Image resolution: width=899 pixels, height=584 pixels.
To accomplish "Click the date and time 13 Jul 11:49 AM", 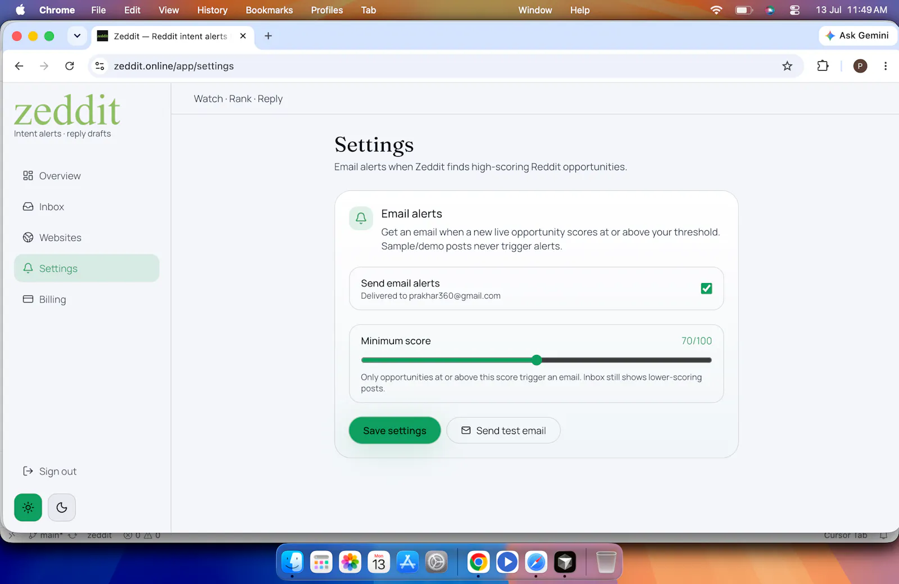I will 851,10.
